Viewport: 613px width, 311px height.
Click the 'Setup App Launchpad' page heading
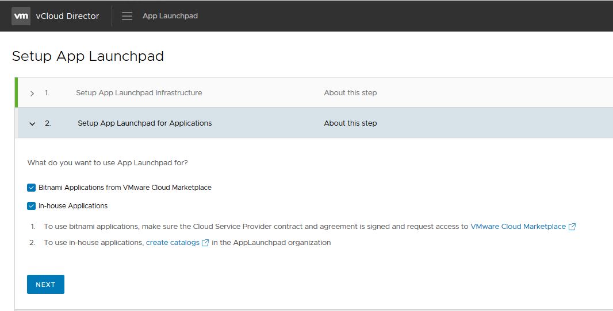pyautogui.click(x=88, y=56)
